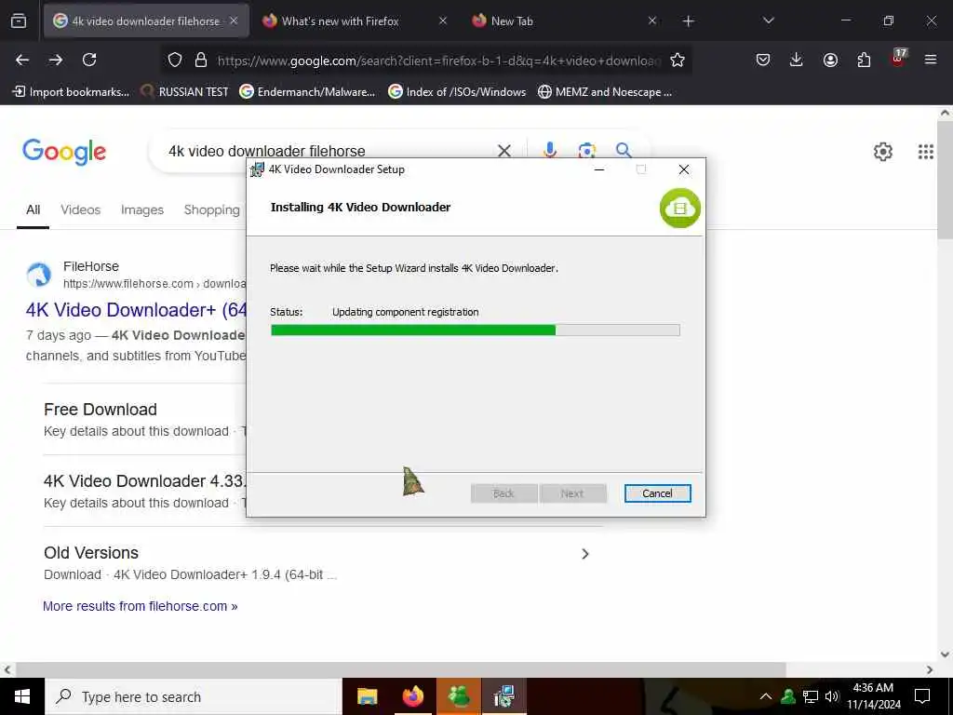This screenshot has height=715, width=953.
Task: Open the Firefox account icon
Action: 830,60
